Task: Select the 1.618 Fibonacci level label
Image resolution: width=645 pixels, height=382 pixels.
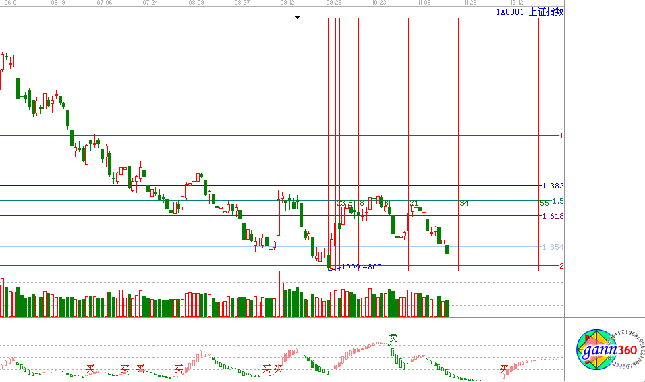Action: click(x=553, y=216)
